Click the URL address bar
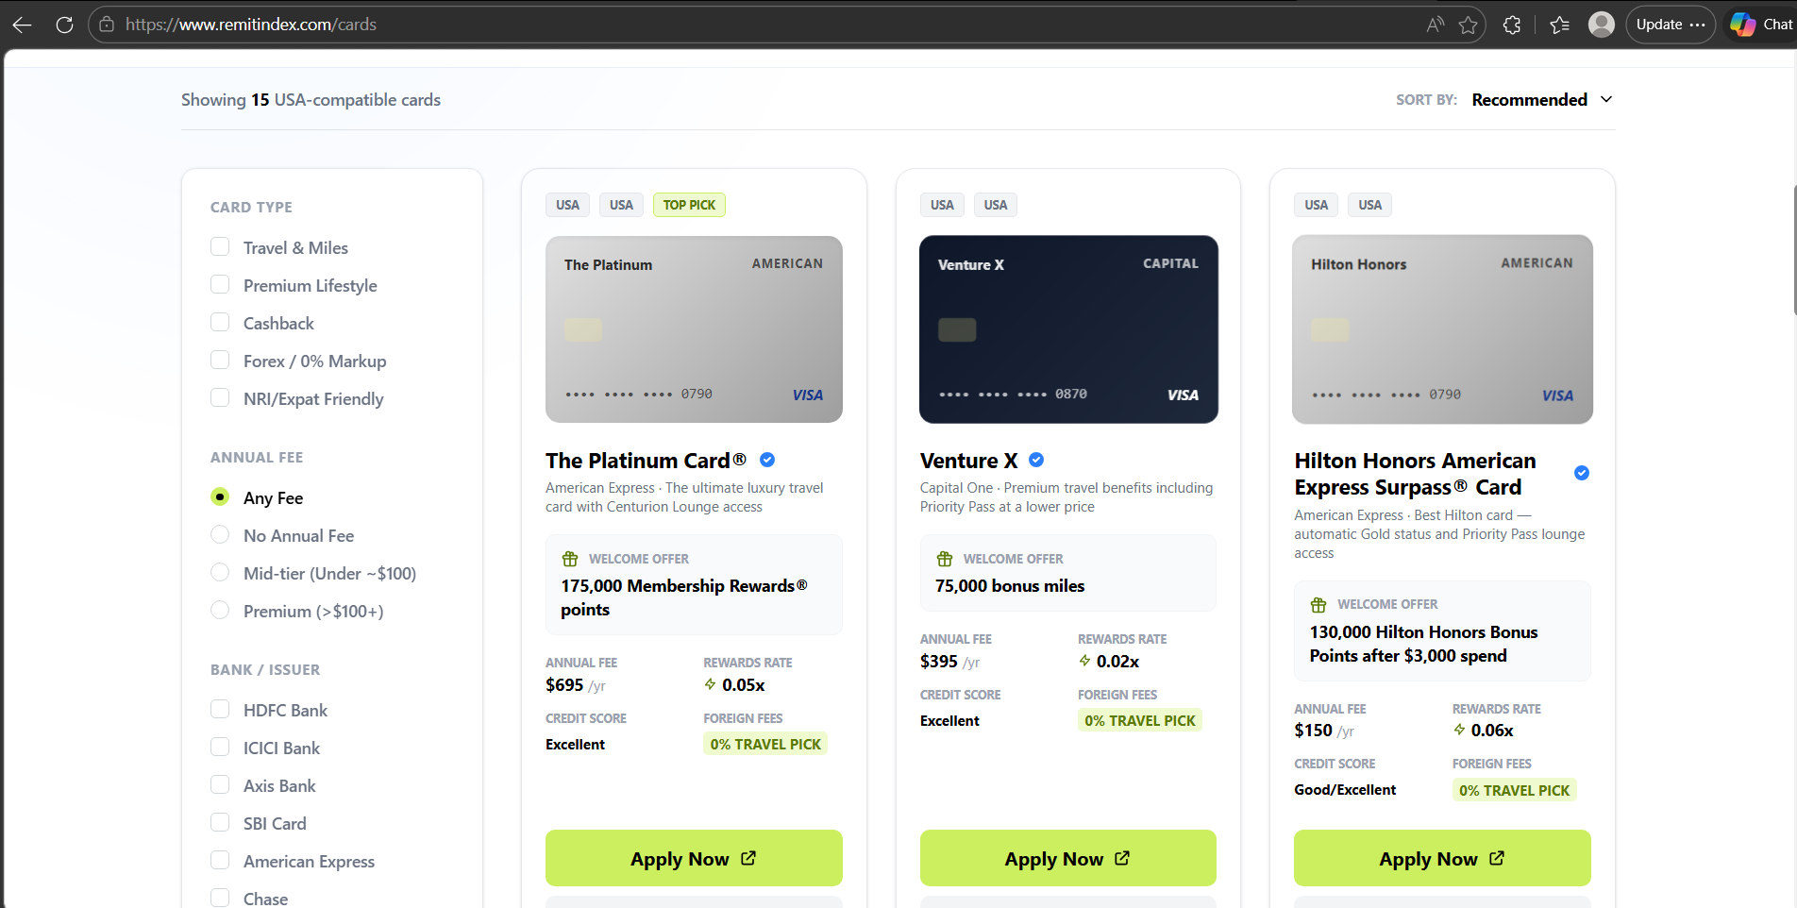 pos(755,25)
